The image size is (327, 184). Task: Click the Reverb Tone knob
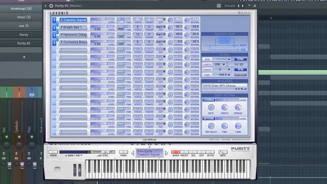coord(238,126)
